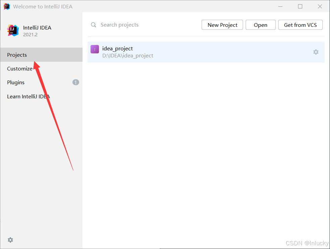Go to Learn IntelliJ IDEA tab
Viewport: 330px width, 249px height.
(x=42, y=97)
